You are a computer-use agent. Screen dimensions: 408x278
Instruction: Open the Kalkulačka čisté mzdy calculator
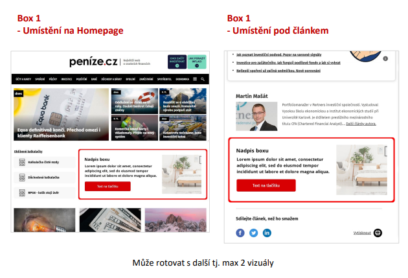tap(45, 162)
